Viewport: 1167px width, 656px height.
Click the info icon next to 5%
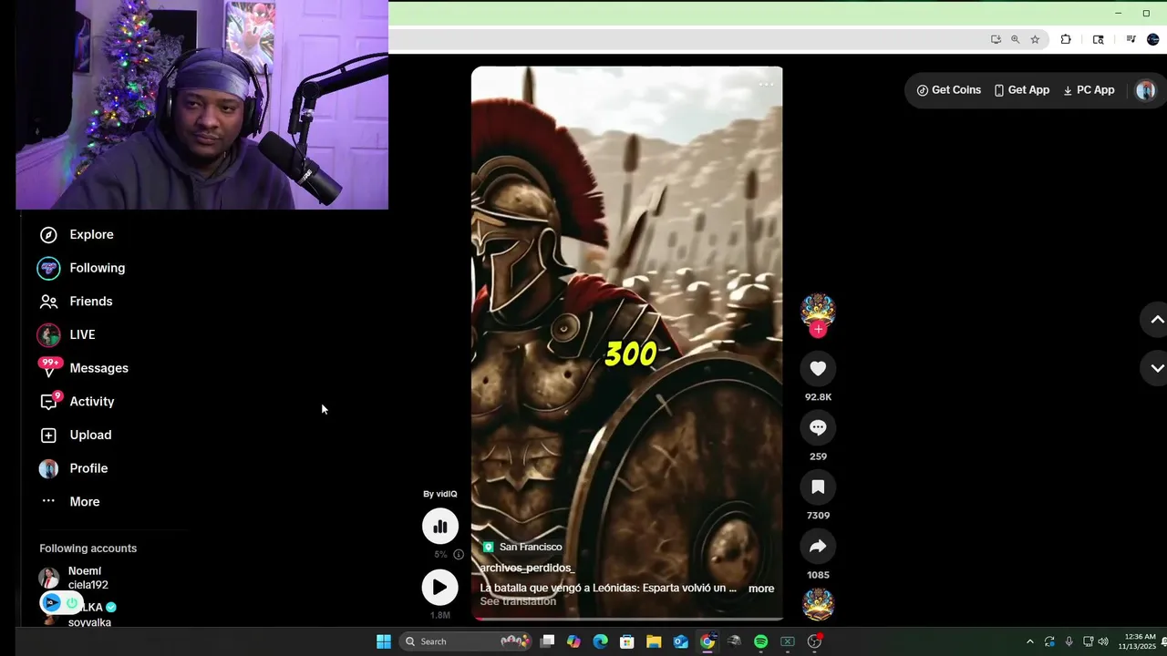pos(459,554)
